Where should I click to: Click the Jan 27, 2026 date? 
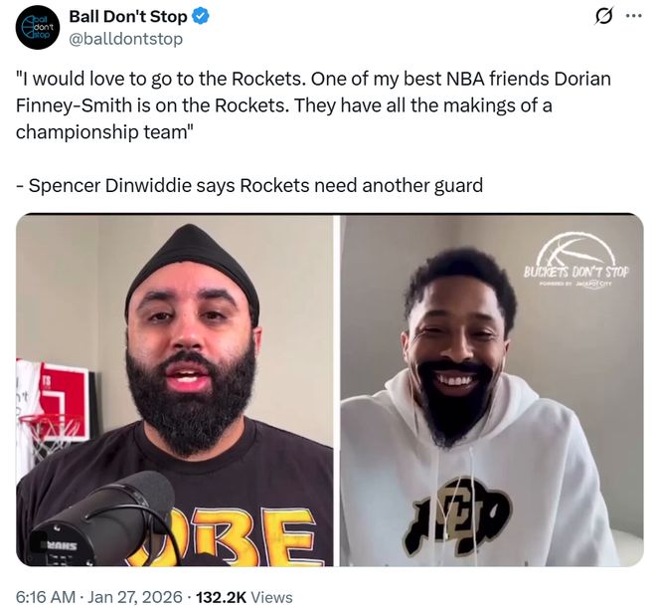point(135,597)
